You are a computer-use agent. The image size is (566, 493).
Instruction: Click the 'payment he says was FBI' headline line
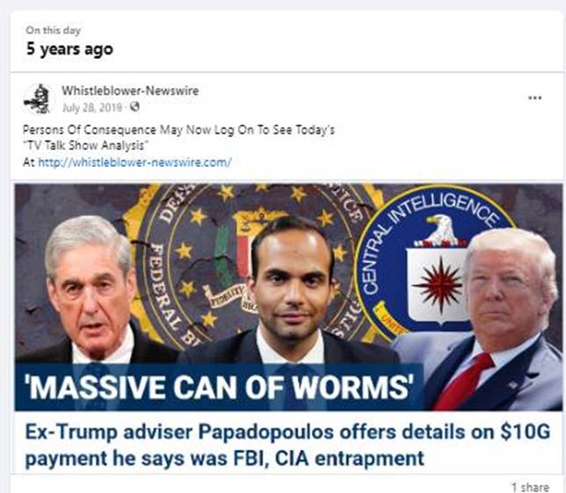pyautogui.click(x=224, y=459)
